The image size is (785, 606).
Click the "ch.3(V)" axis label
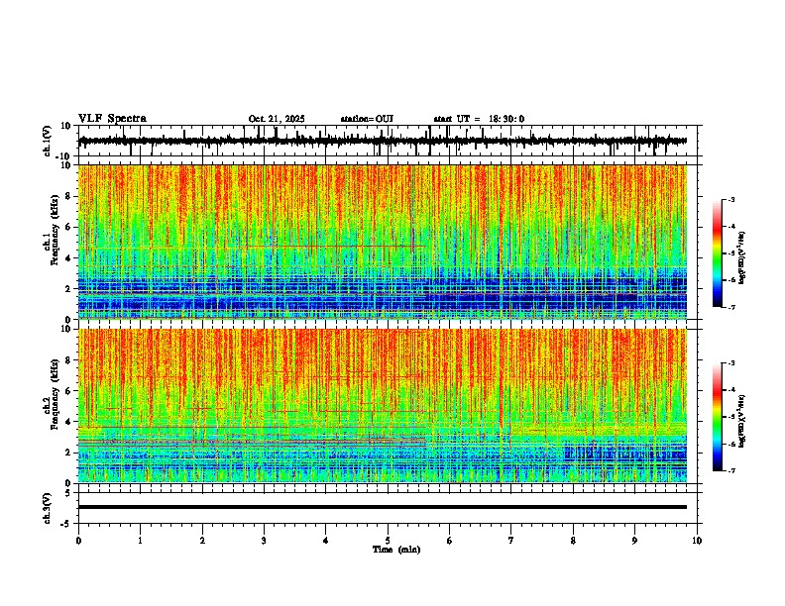coord(48,508)
